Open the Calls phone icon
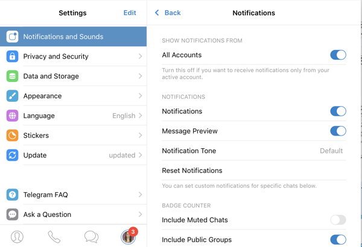The width and height of the screenshot is (362, 247). pyautogui.click(x=54, y=237)
